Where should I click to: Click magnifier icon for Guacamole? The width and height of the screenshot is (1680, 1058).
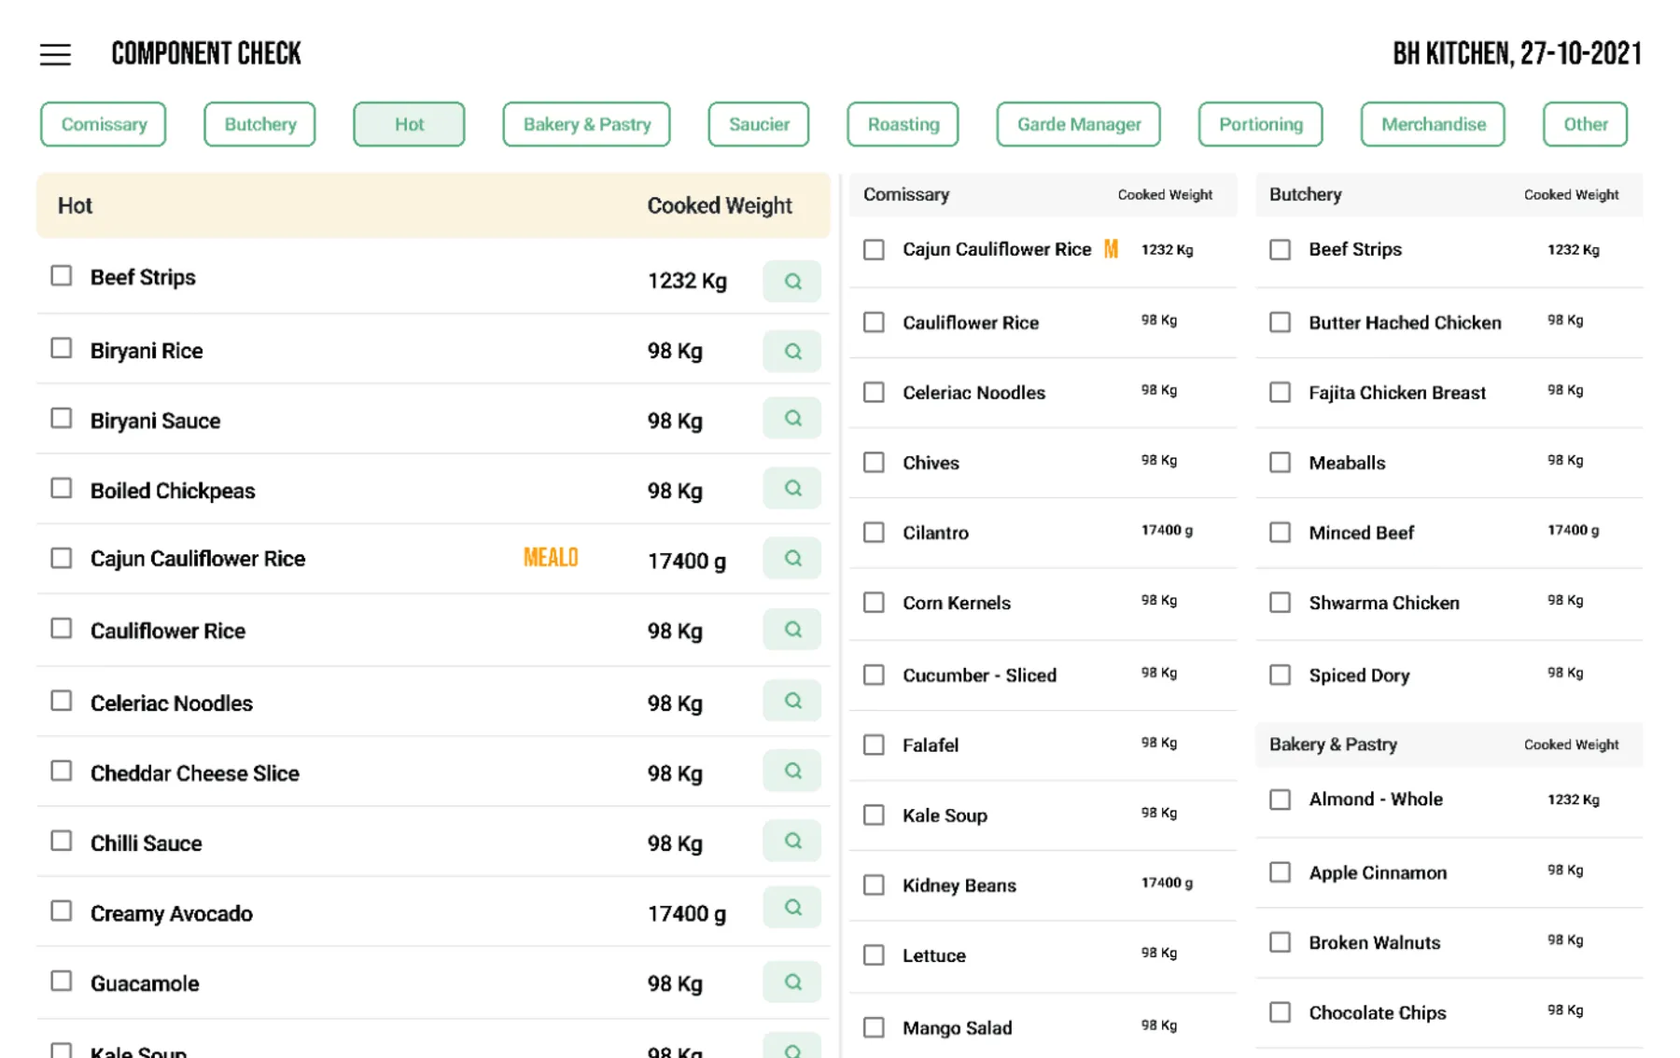coord(791,981)
